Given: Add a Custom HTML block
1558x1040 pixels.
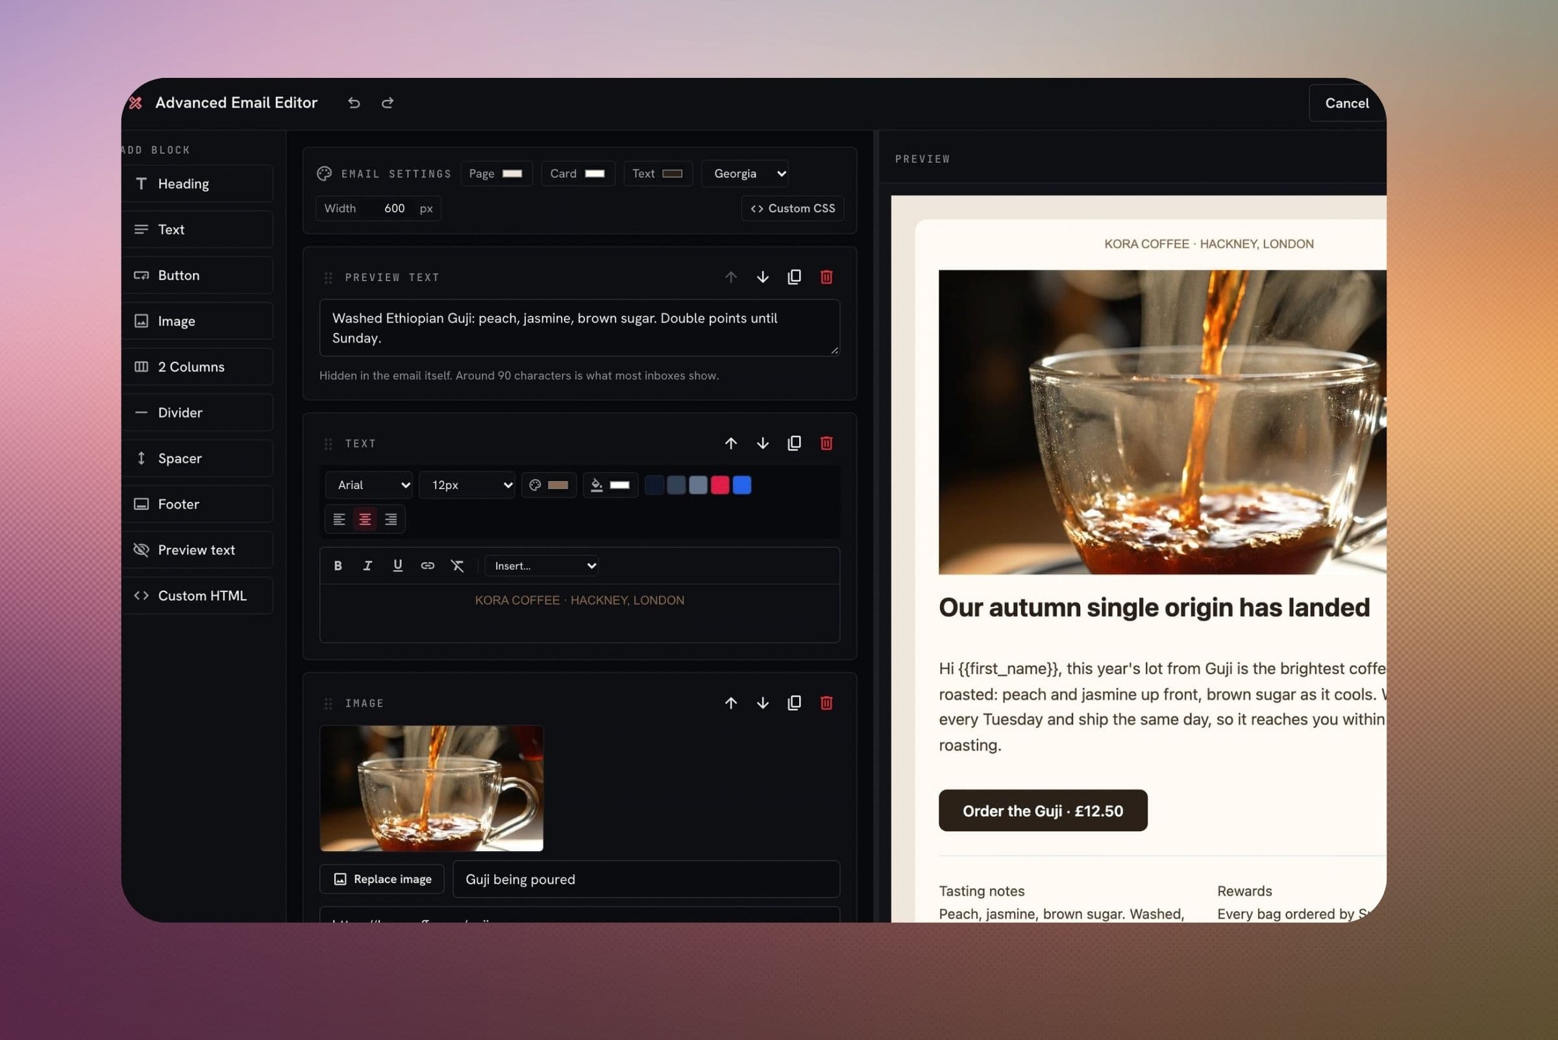Looking at the screenshot, I should [197, 595].
